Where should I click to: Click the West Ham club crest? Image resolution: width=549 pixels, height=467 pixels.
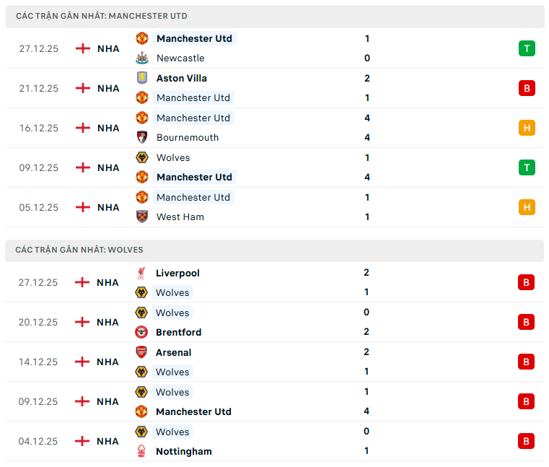click(x=142, y=217)
